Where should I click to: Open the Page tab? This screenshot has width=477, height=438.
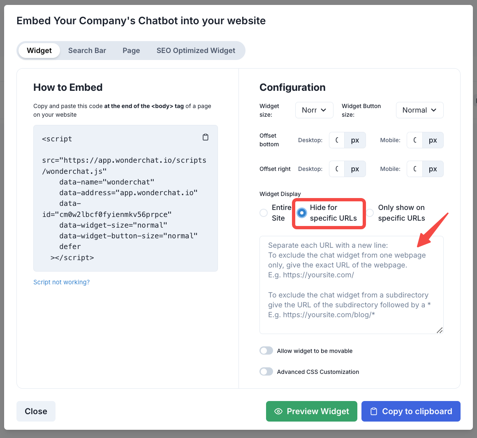131,51
